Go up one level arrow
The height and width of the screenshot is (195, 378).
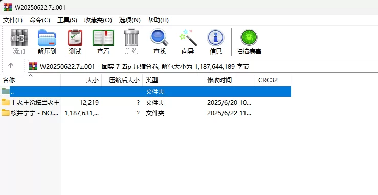[11, 65]
